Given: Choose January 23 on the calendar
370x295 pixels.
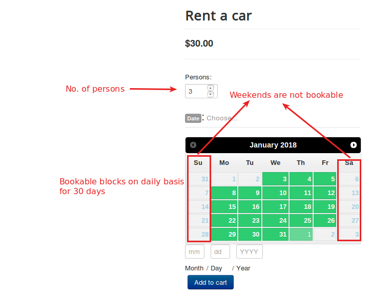Looking at the screenshot, I should pyautogui.click(x=250, y=221).
